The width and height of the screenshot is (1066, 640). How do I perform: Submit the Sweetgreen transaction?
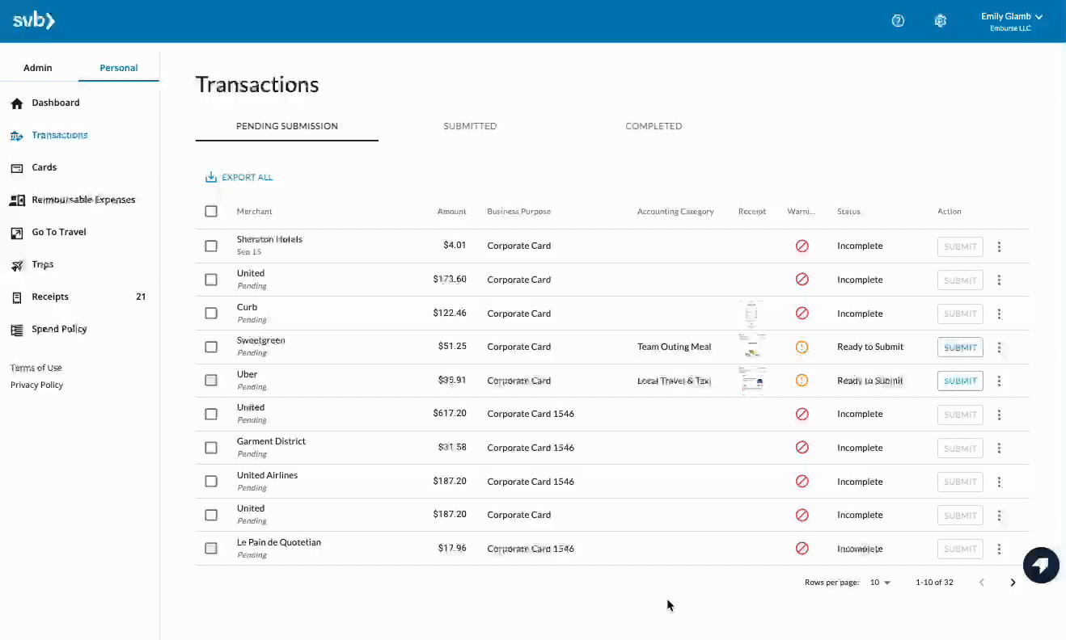click(960, 347)
